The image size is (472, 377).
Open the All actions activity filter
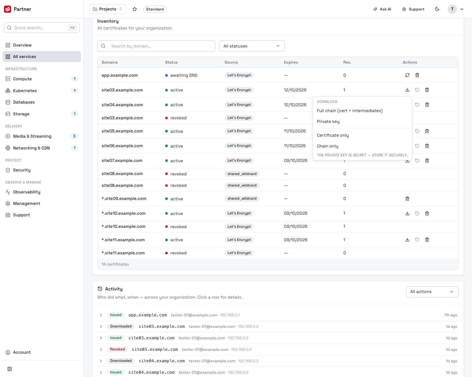[x=432, y=292]
